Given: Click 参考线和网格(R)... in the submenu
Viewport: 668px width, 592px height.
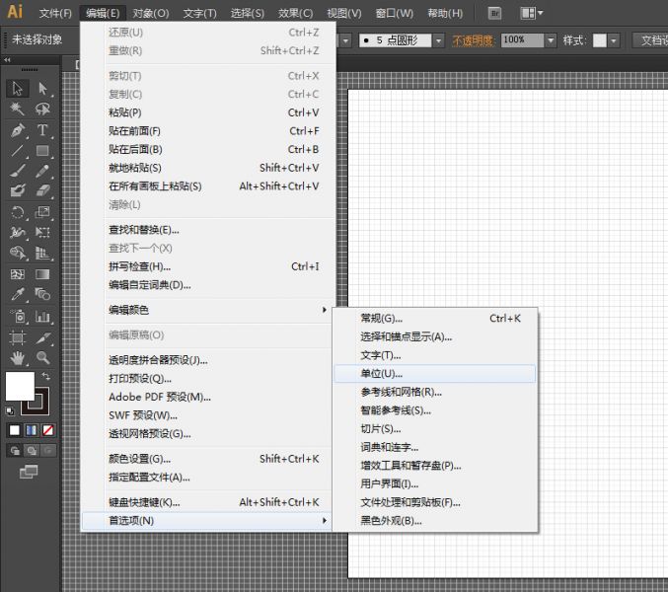Looking at the screenshot, I should [401, 392].
